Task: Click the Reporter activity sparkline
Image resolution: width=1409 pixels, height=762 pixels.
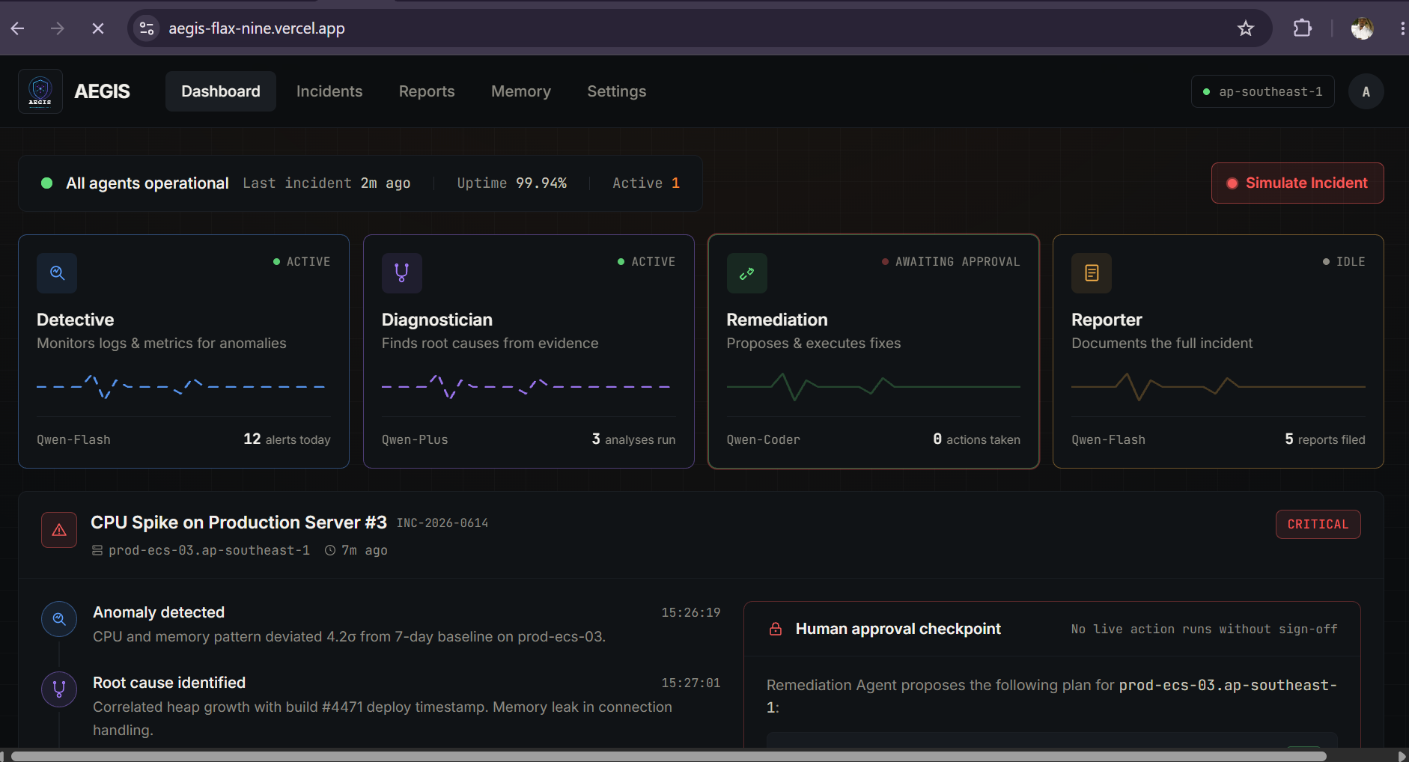Action: [x=1218, y=386]
